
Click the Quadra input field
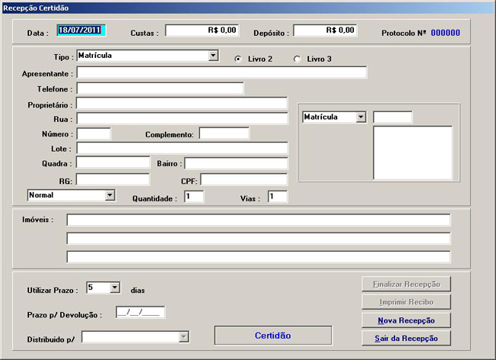(x=113, y=162)
